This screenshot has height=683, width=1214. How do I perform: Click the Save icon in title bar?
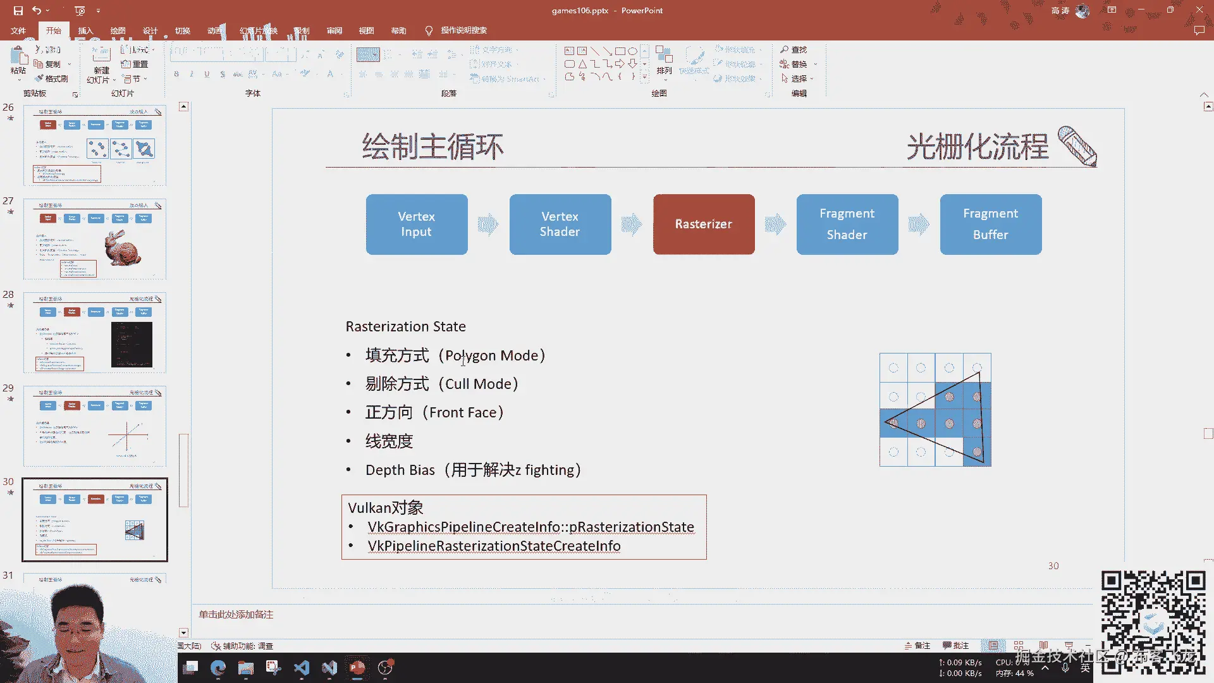(18, 11)
